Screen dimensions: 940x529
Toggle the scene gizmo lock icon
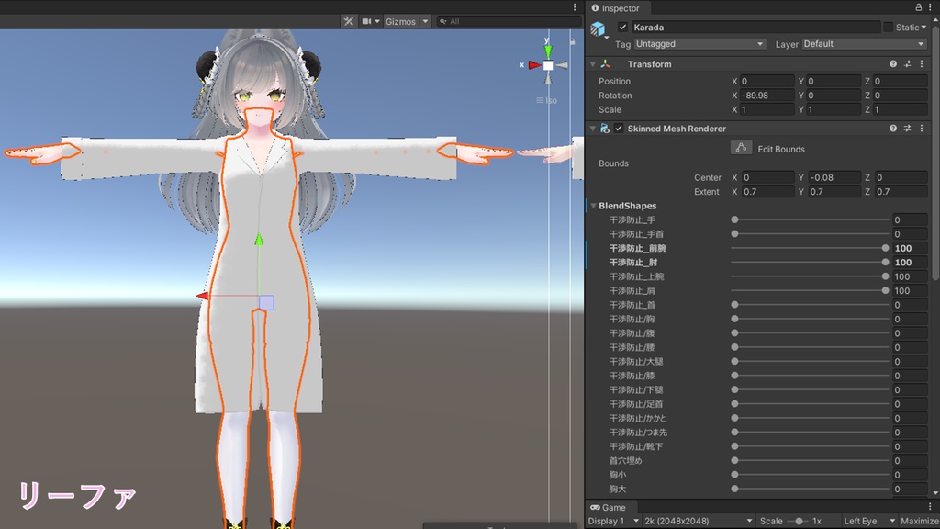click(573, 42)
